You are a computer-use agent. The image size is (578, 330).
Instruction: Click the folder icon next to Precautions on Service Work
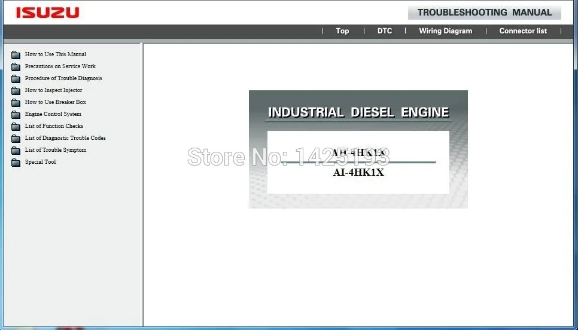coord(16,67)
